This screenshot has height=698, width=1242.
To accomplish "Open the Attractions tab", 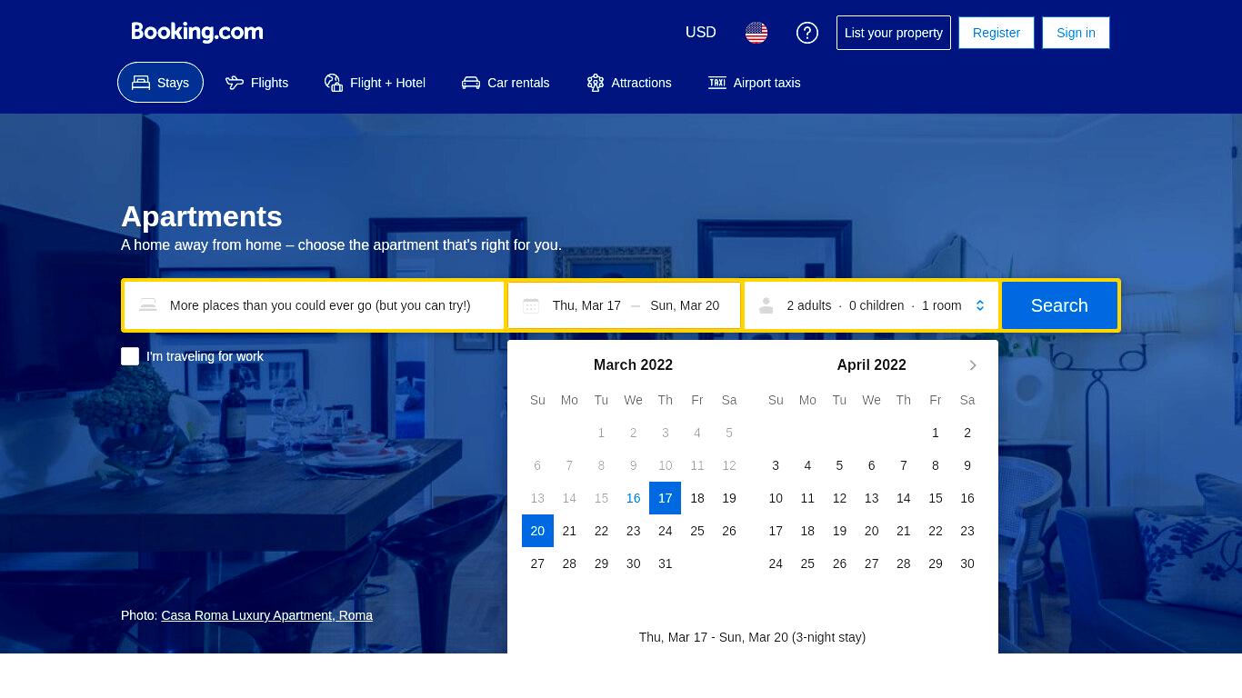I will (629, 83).
